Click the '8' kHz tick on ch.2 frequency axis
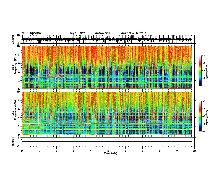This screenshot has width=219, height=169. tap(19, 101)
